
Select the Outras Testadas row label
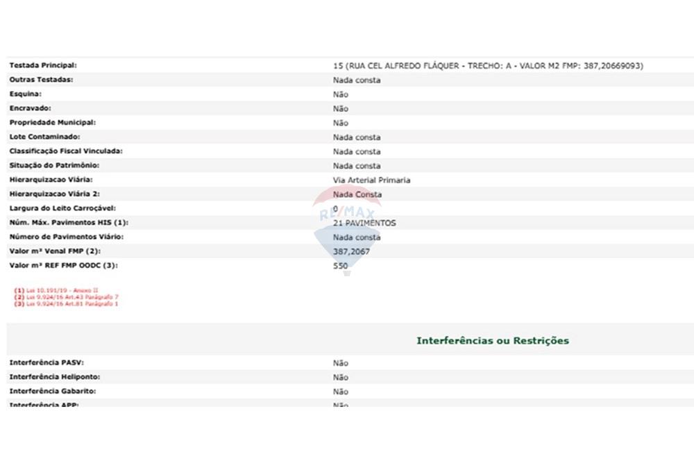(x=41, y=80)
